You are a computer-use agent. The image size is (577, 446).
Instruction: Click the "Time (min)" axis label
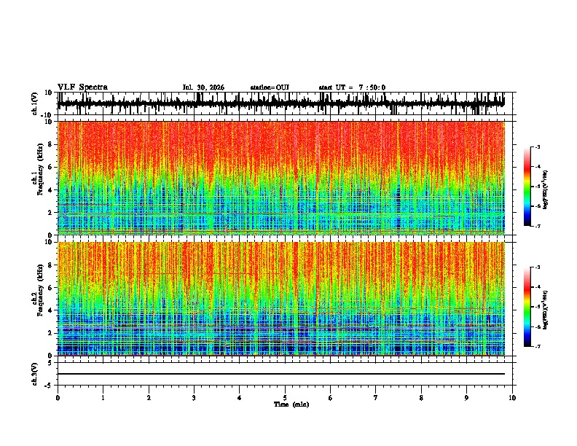point(291,404)
